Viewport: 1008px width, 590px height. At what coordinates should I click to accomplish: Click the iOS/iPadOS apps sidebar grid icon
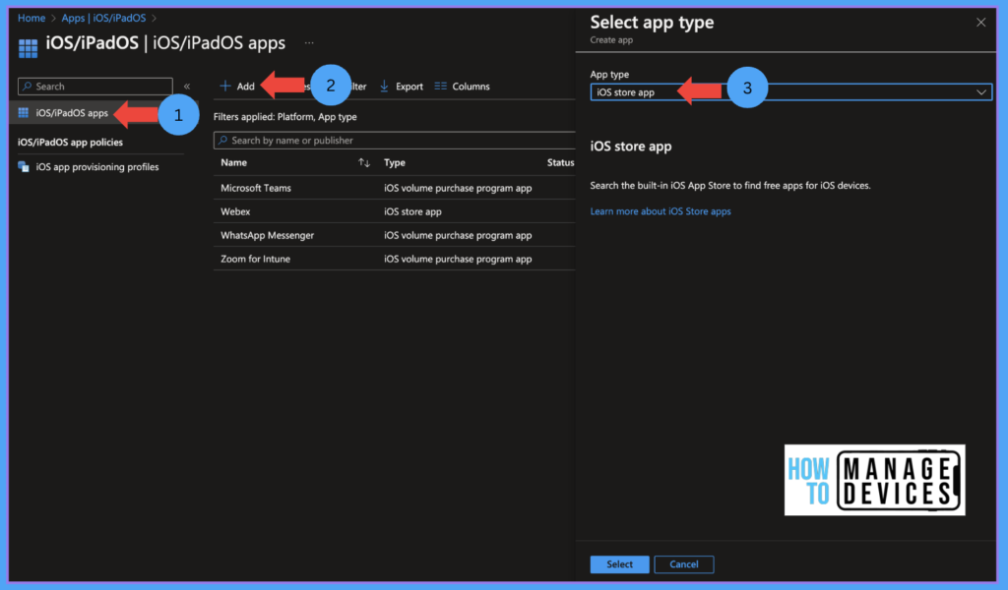coord(24,113)
